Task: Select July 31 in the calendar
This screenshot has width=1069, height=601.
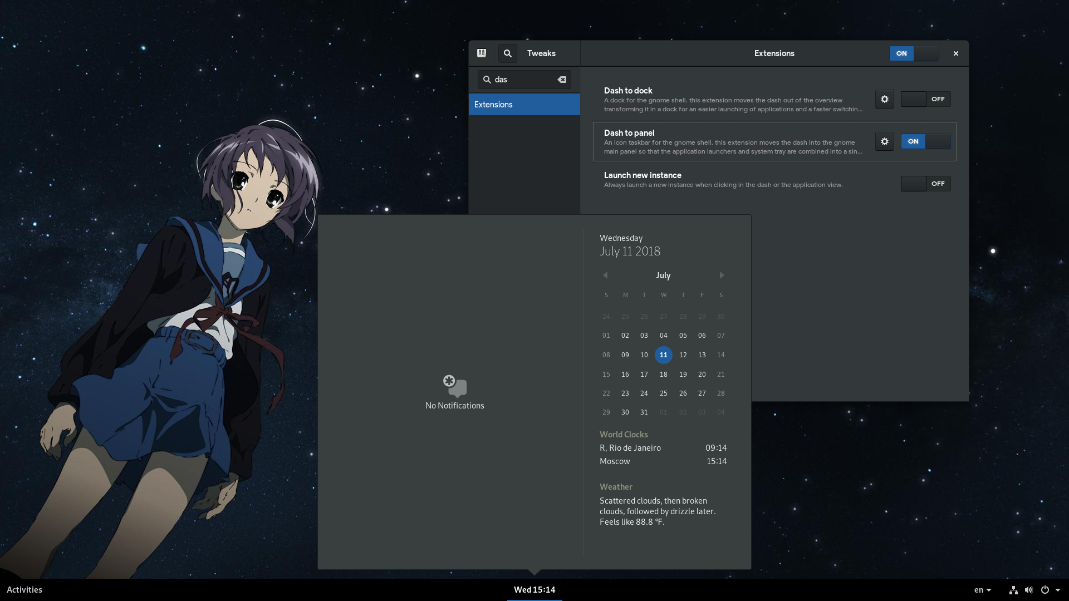Action: tap(644, 412)
